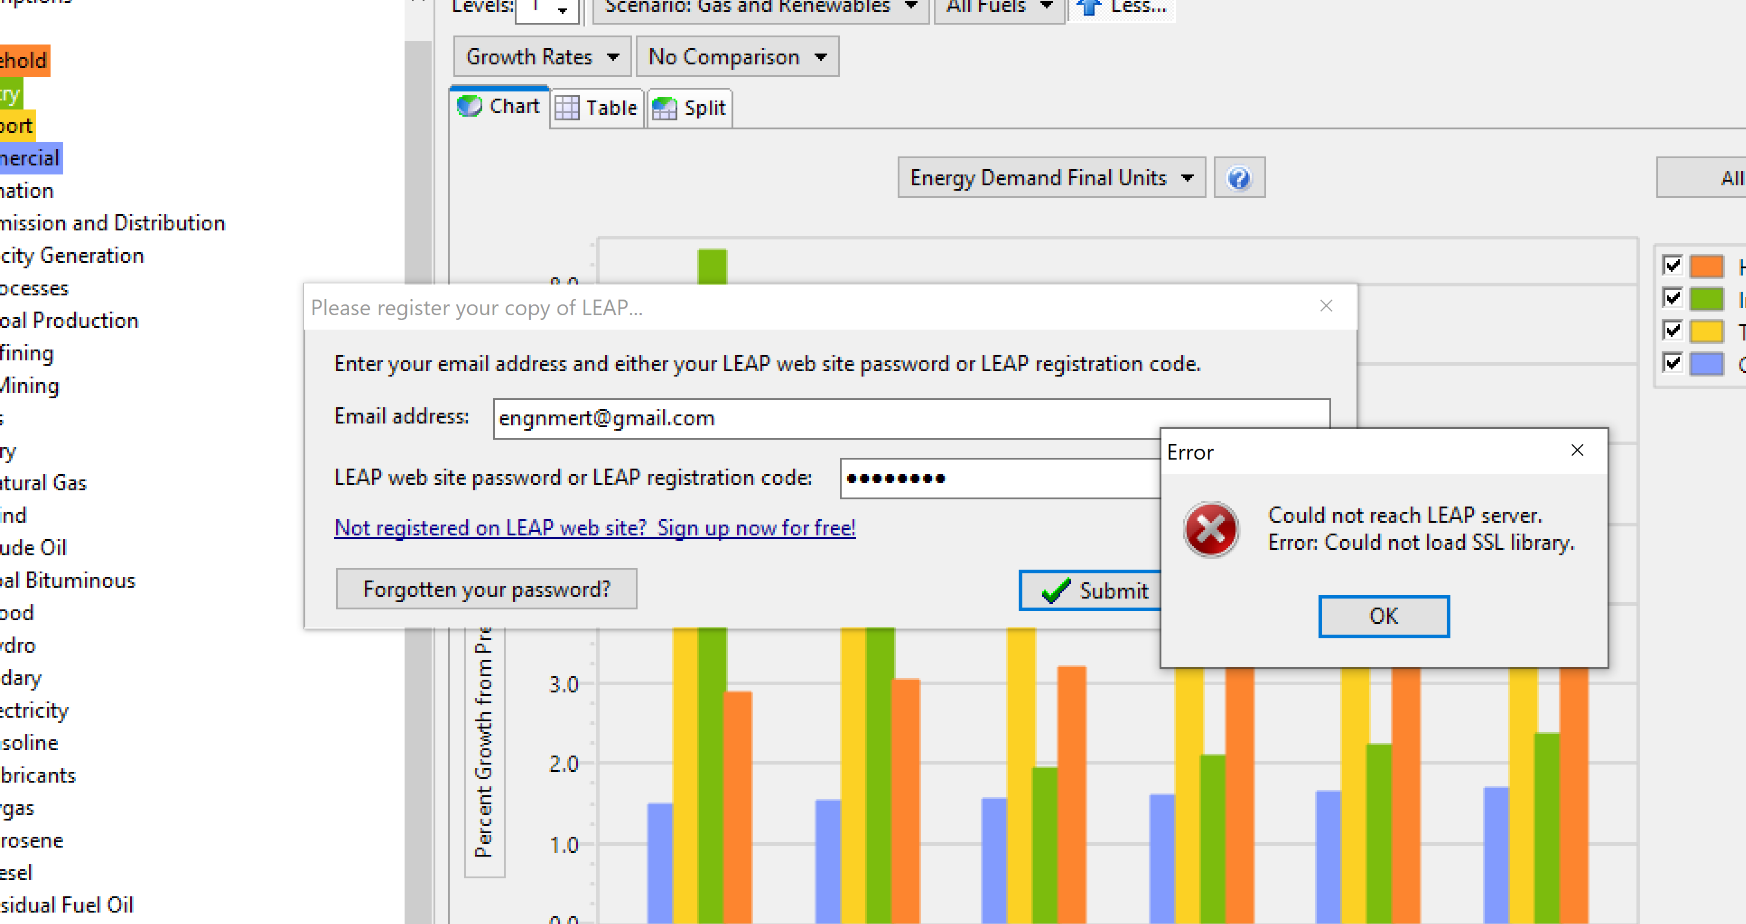Click the LEAP registration code password field
1746x924 pixels.
[x=1001, y=478]
